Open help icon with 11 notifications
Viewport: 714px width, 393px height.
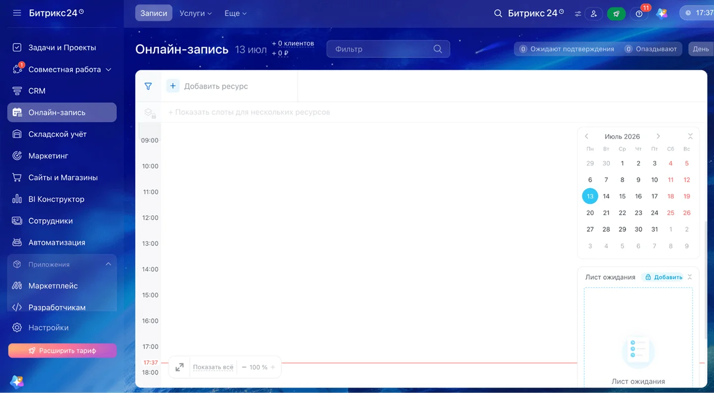(639, 14)
